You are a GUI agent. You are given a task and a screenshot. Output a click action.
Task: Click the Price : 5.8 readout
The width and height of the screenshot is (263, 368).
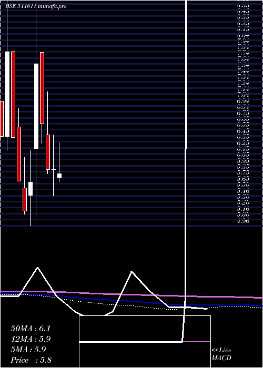[31, 360]
